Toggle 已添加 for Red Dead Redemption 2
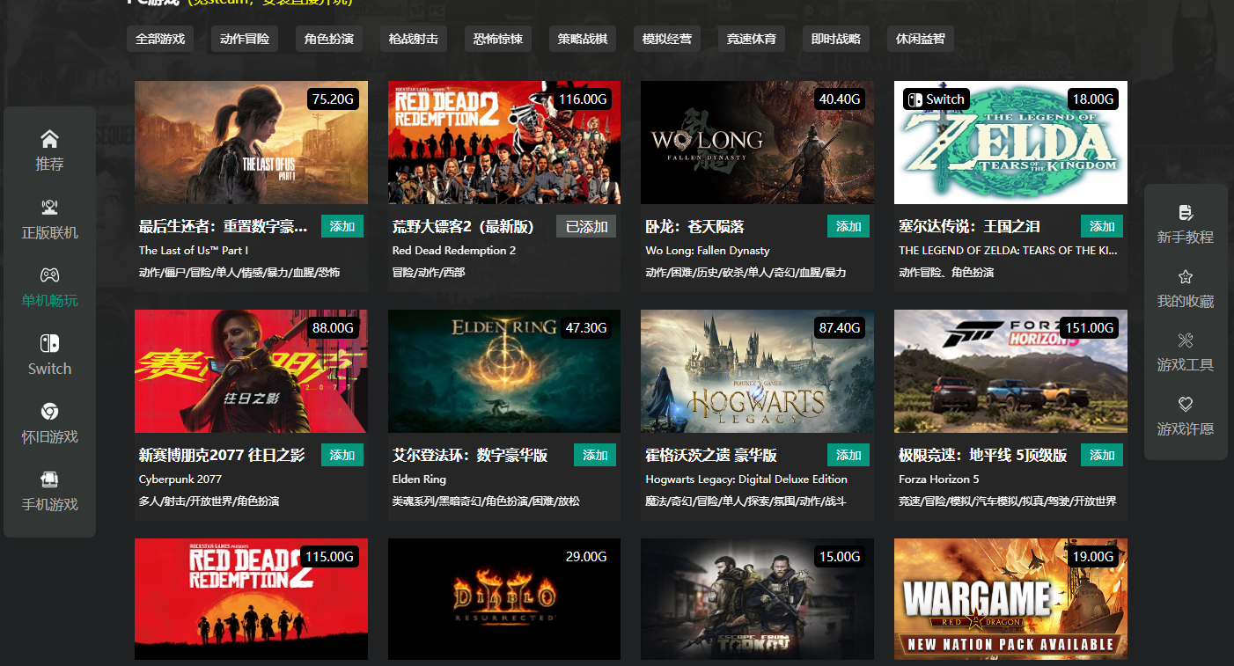Viewport: 1234px width, 666px height. pos(586,227)
